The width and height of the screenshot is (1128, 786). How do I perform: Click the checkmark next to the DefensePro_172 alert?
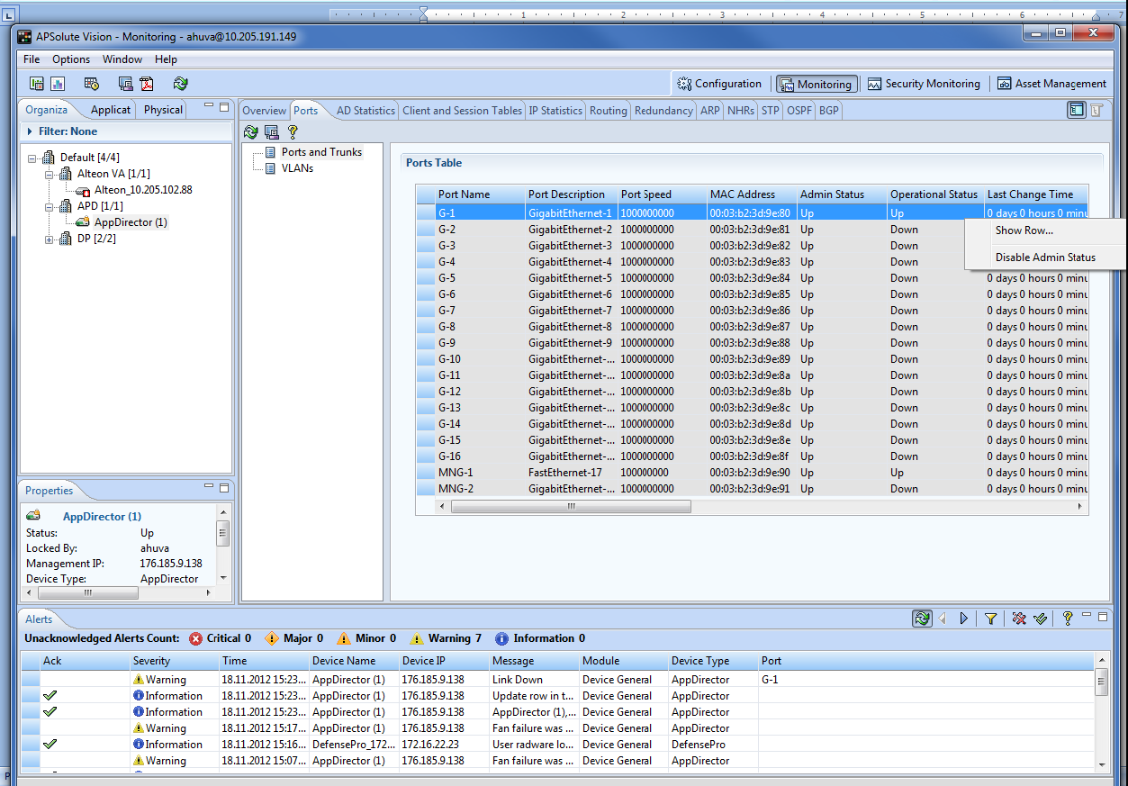[50, 744]
